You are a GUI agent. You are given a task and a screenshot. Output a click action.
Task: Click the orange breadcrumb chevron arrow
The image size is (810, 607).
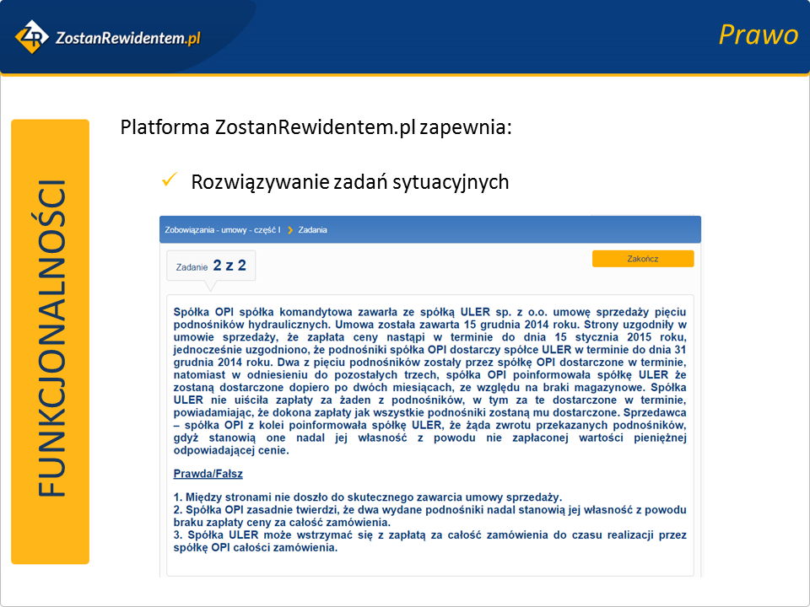point(289,229)
